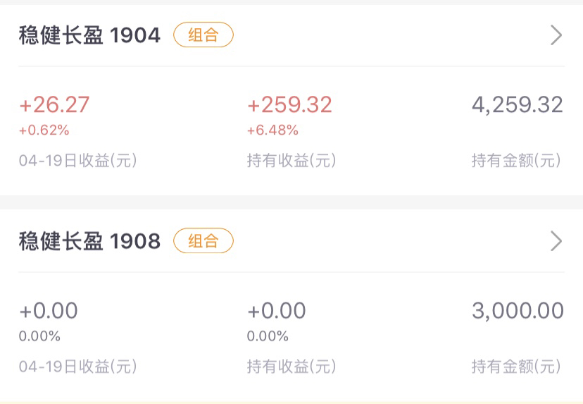Tap 04-19日收益(元) label under 1904 card
This screenshot has height=404, width=583.
tap(78, 161)
